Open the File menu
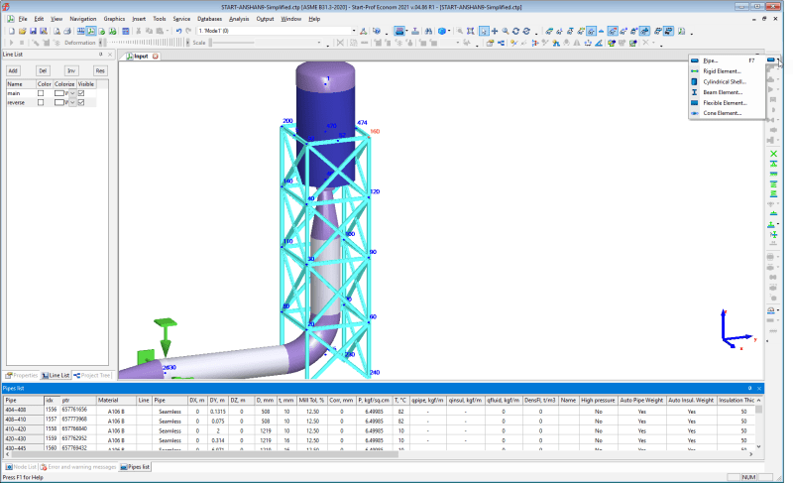This screenshot has width=793, height=483. (23, 19)
